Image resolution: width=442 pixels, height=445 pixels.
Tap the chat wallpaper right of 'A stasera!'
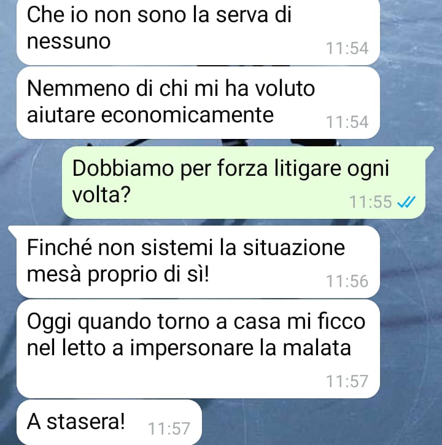point(320,423)
